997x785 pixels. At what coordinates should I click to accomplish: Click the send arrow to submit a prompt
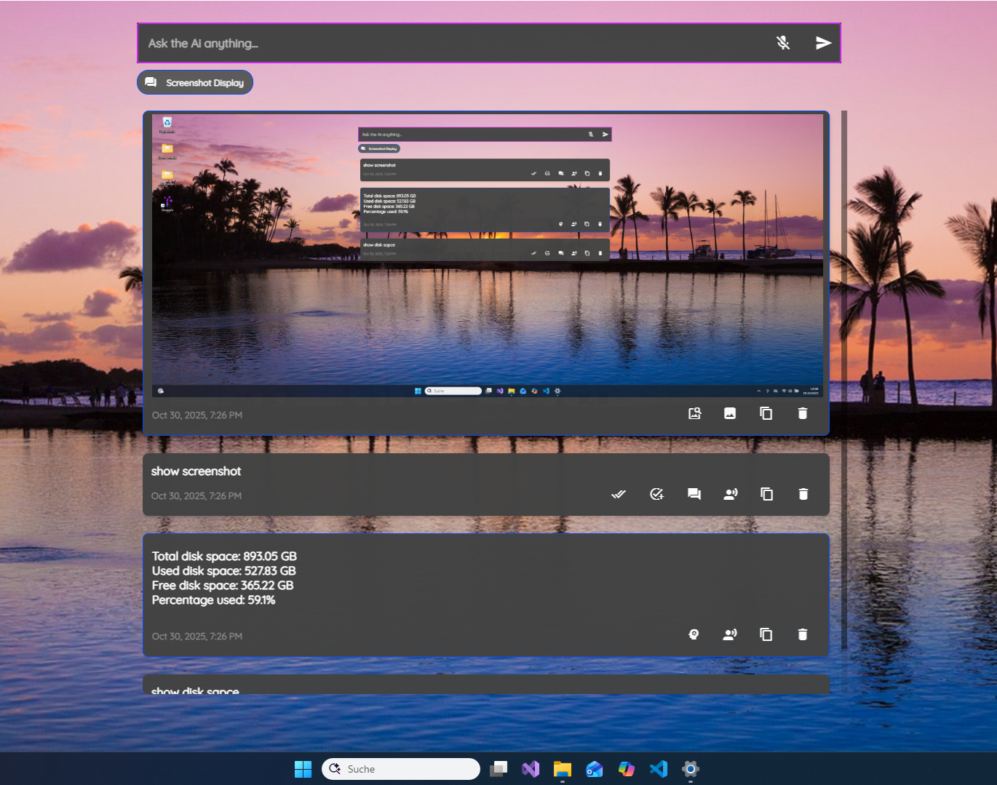click(x=823, y=43)
